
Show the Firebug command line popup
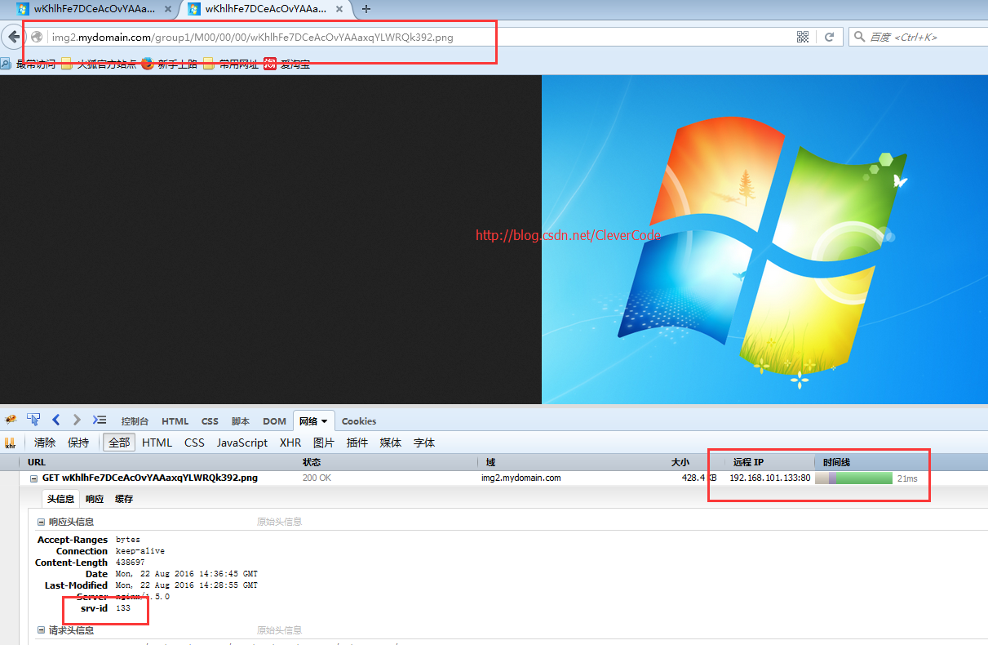pyautogui.click(x=100, y=420)
